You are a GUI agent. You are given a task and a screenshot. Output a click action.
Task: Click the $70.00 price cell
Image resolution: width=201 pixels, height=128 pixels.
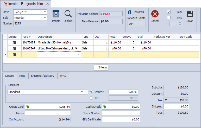click(x=115, y=48)
